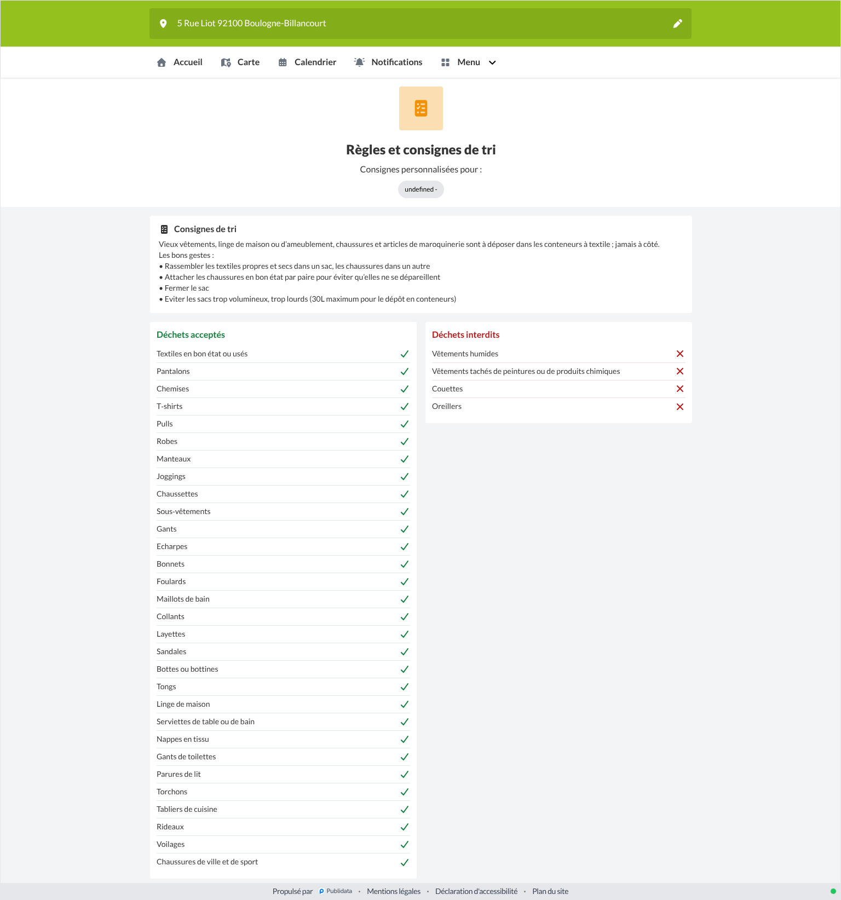Click the calendar icon beside Calendrier
The image size is (841, 900).
tap(283, 62)
